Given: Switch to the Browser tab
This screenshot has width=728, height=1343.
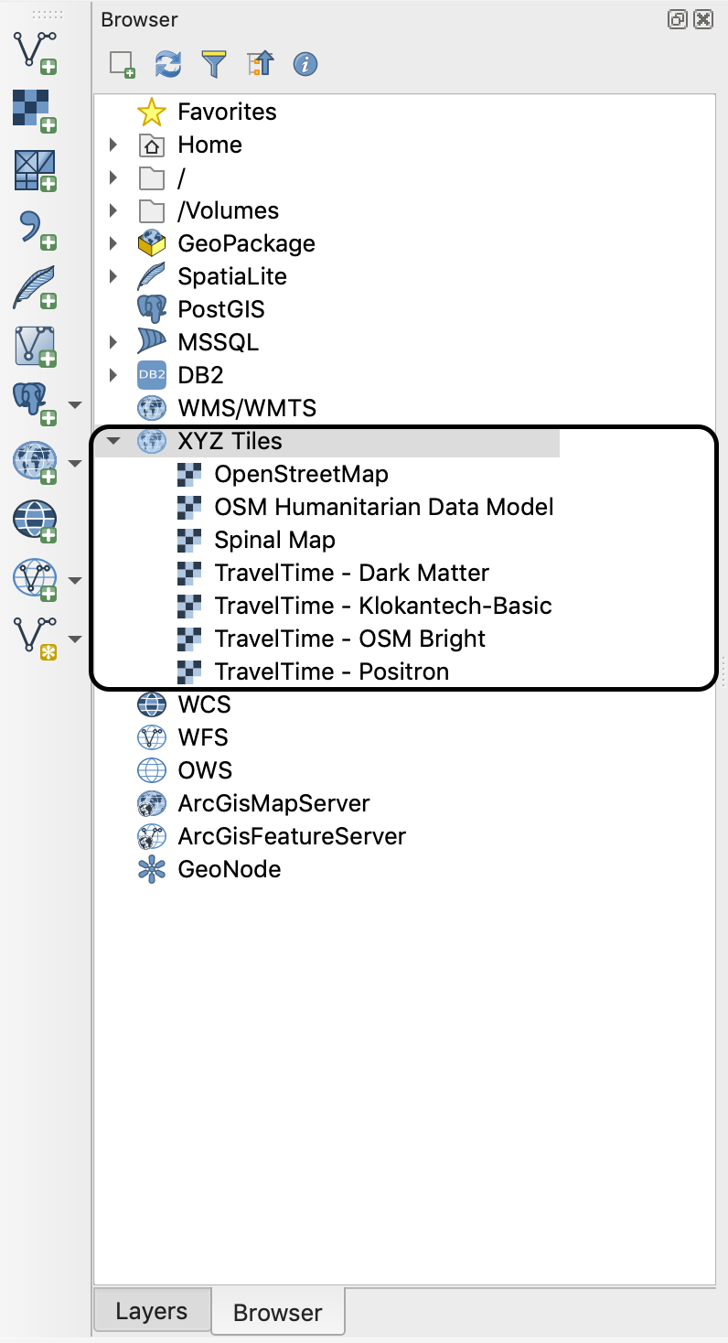Looking at the screenshot, I should tap(278, 1312).
